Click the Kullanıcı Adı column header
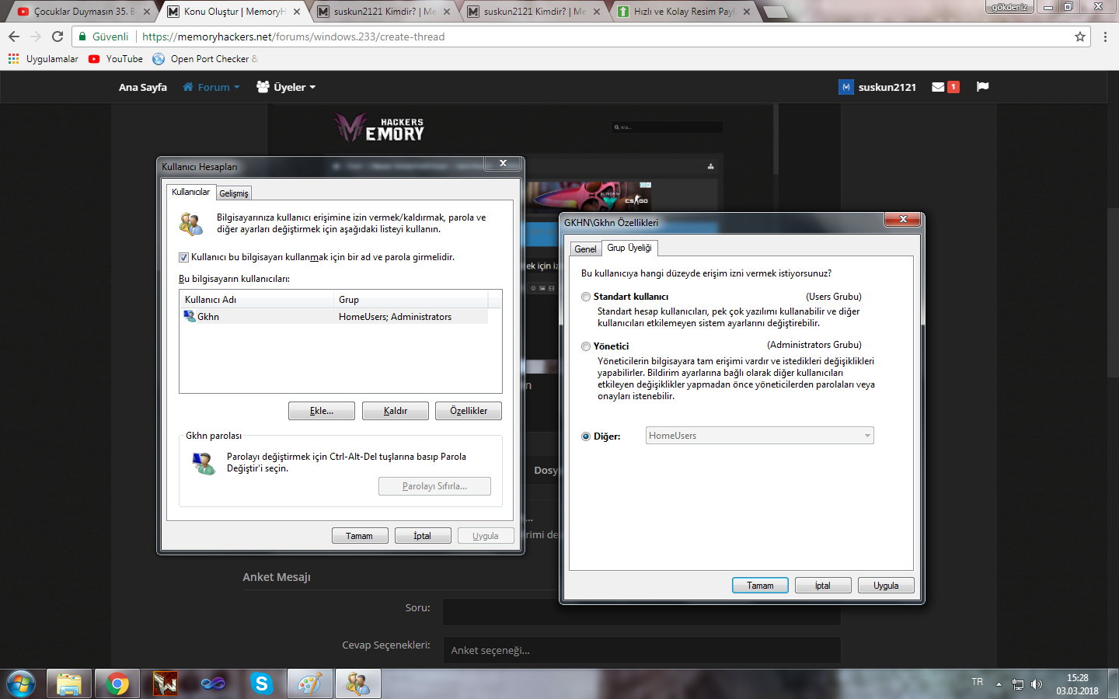 click(257, 300)
